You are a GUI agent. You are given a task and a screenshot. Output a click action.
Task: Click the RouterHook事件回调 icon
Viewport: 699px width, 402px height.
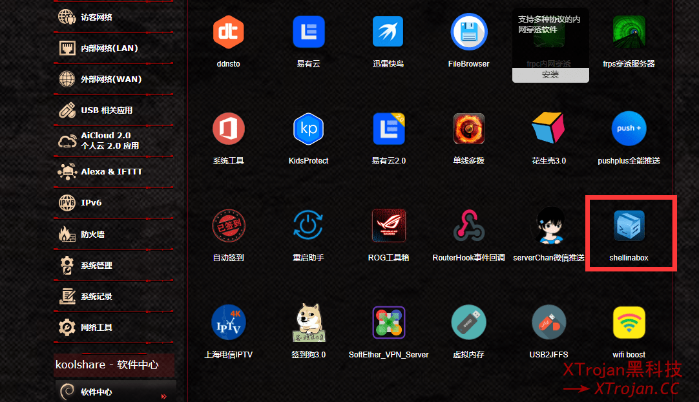468,226
